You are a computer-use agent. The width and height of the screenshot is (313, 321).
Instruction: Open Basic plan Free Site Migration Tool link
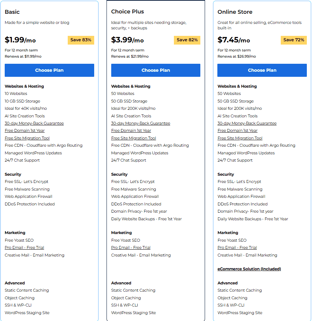pos(27,138)
